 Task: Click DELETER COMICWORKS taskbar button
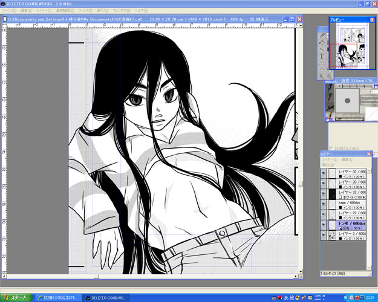(106, 298)
